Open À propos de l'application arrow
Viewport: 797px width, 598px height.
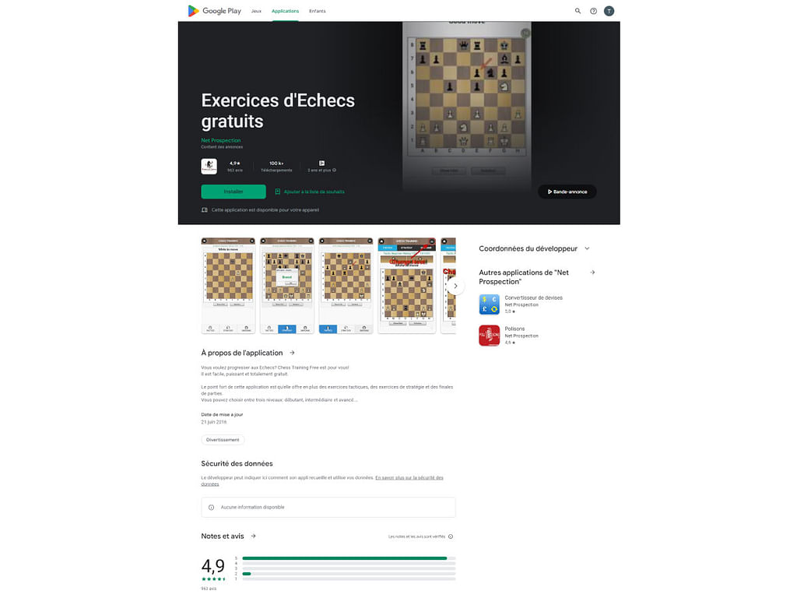coord(293,353)
